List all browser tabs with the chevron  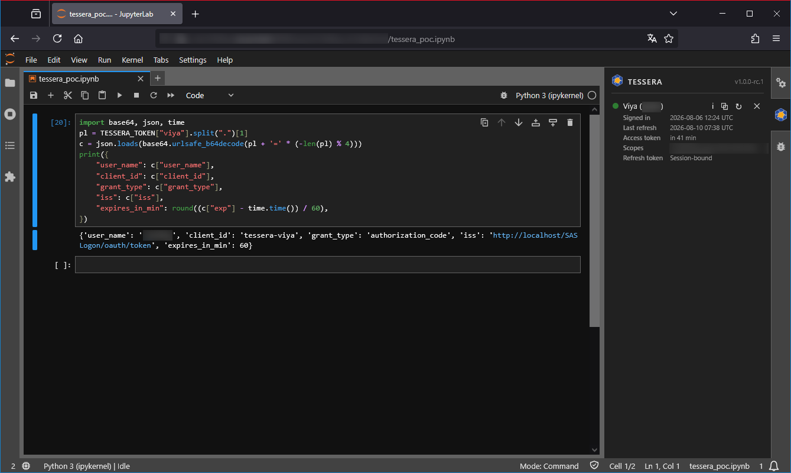673,14
